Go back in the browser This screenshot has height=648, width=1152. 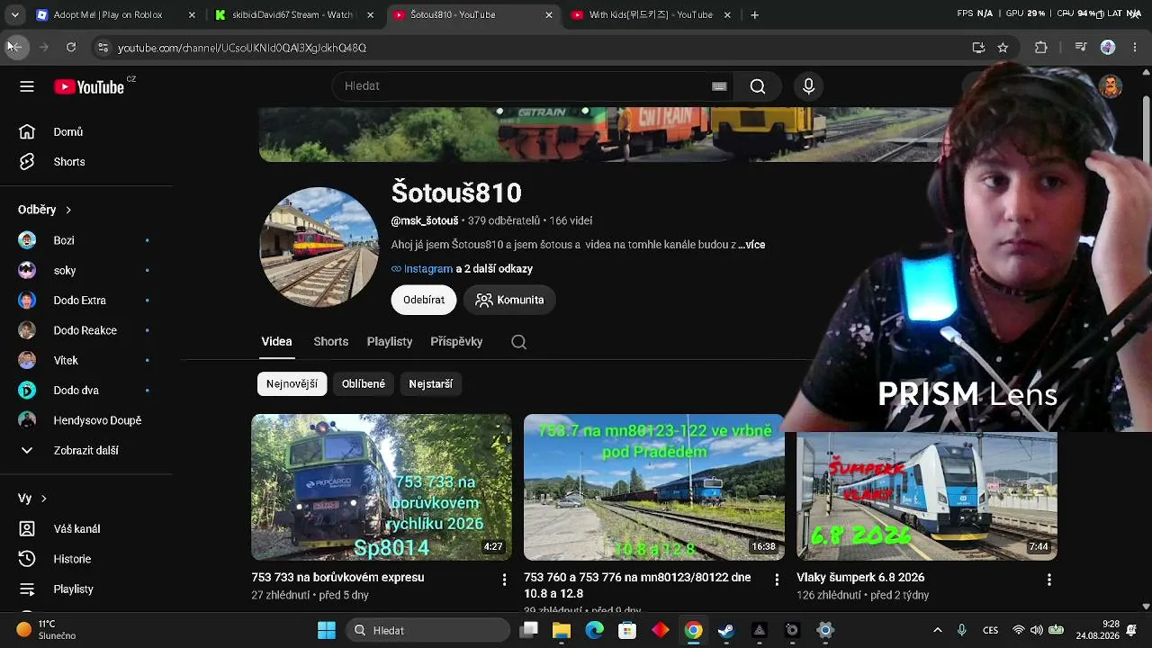coord(15,48)
